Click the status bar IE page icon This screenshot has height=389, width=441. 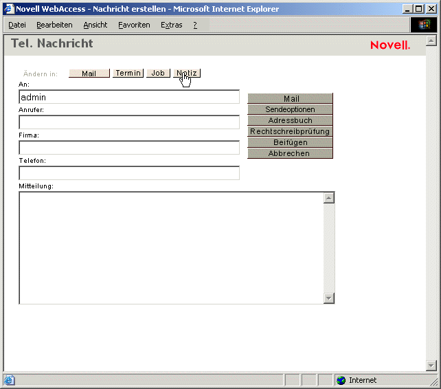[x=9, y=380]
